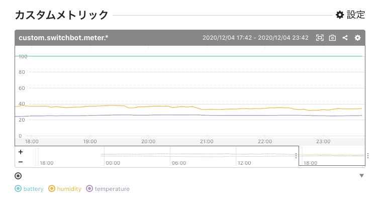Toggle the temperature series visibility
This screenshot has height=201, width=381.
click(x=90, y=189)
